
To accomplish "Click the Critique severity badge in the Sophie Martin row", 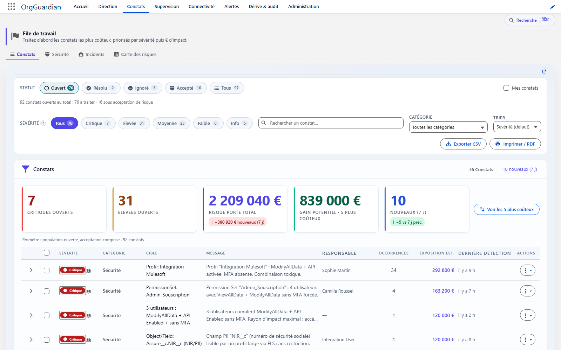I will [73, 270].
